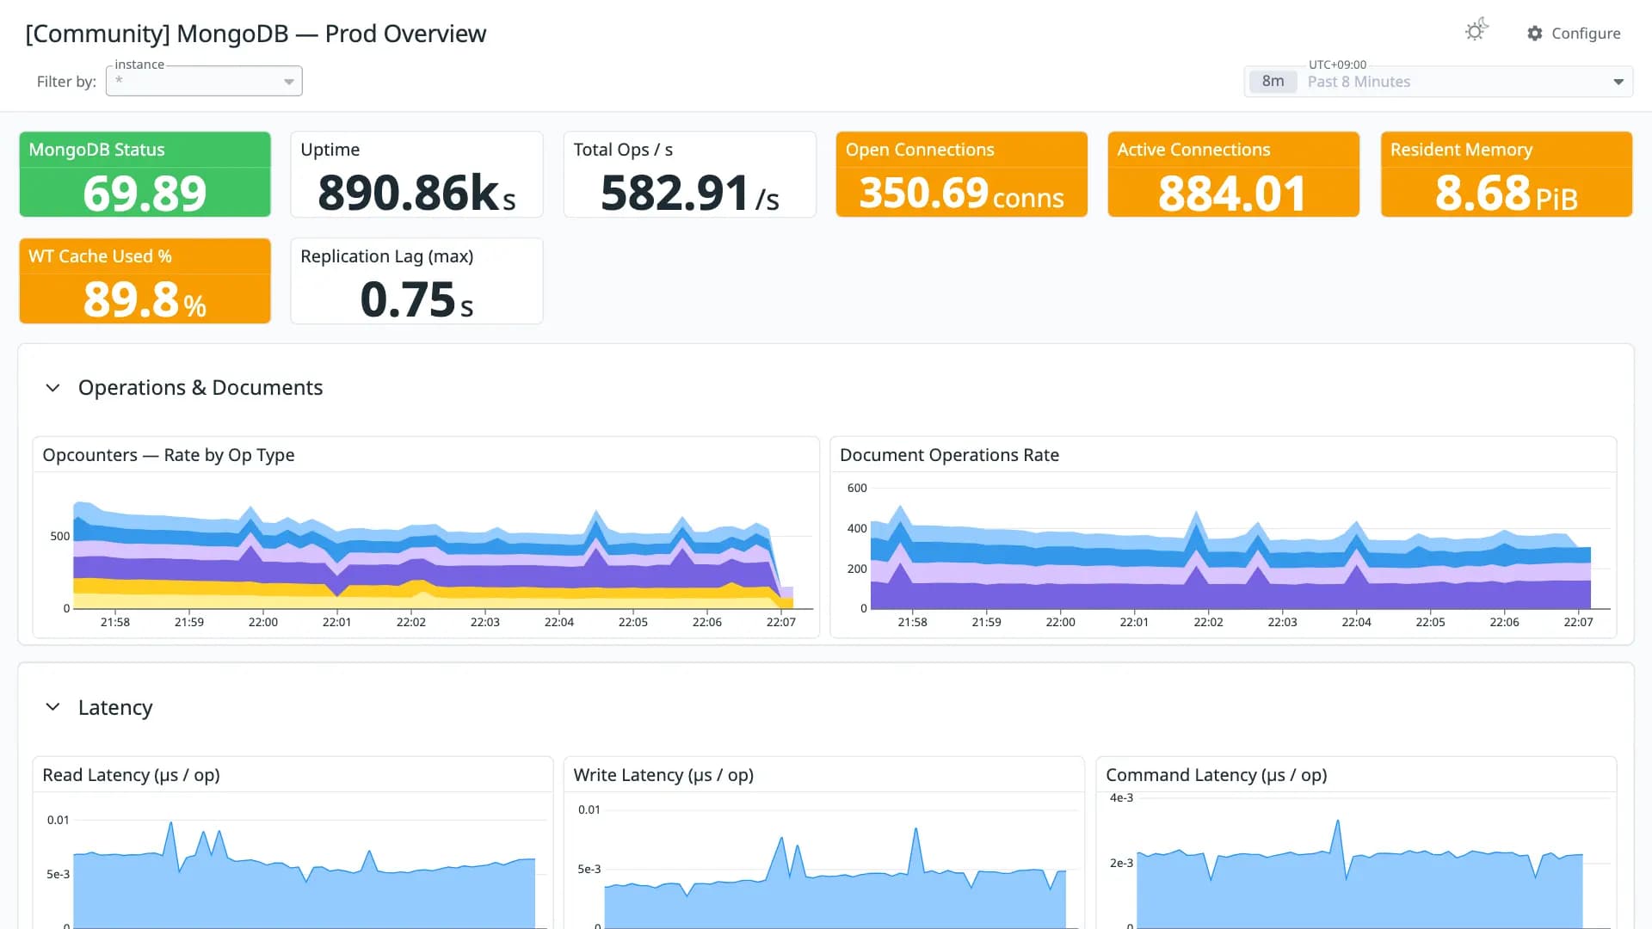Toggle the light/dark theme icon

coord(1476,31)
